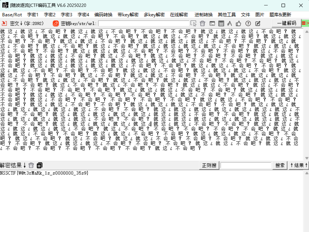Open the table grid icon
This screenshot has width=309, height=232.
pyautogui.click(x=221, y=23)
